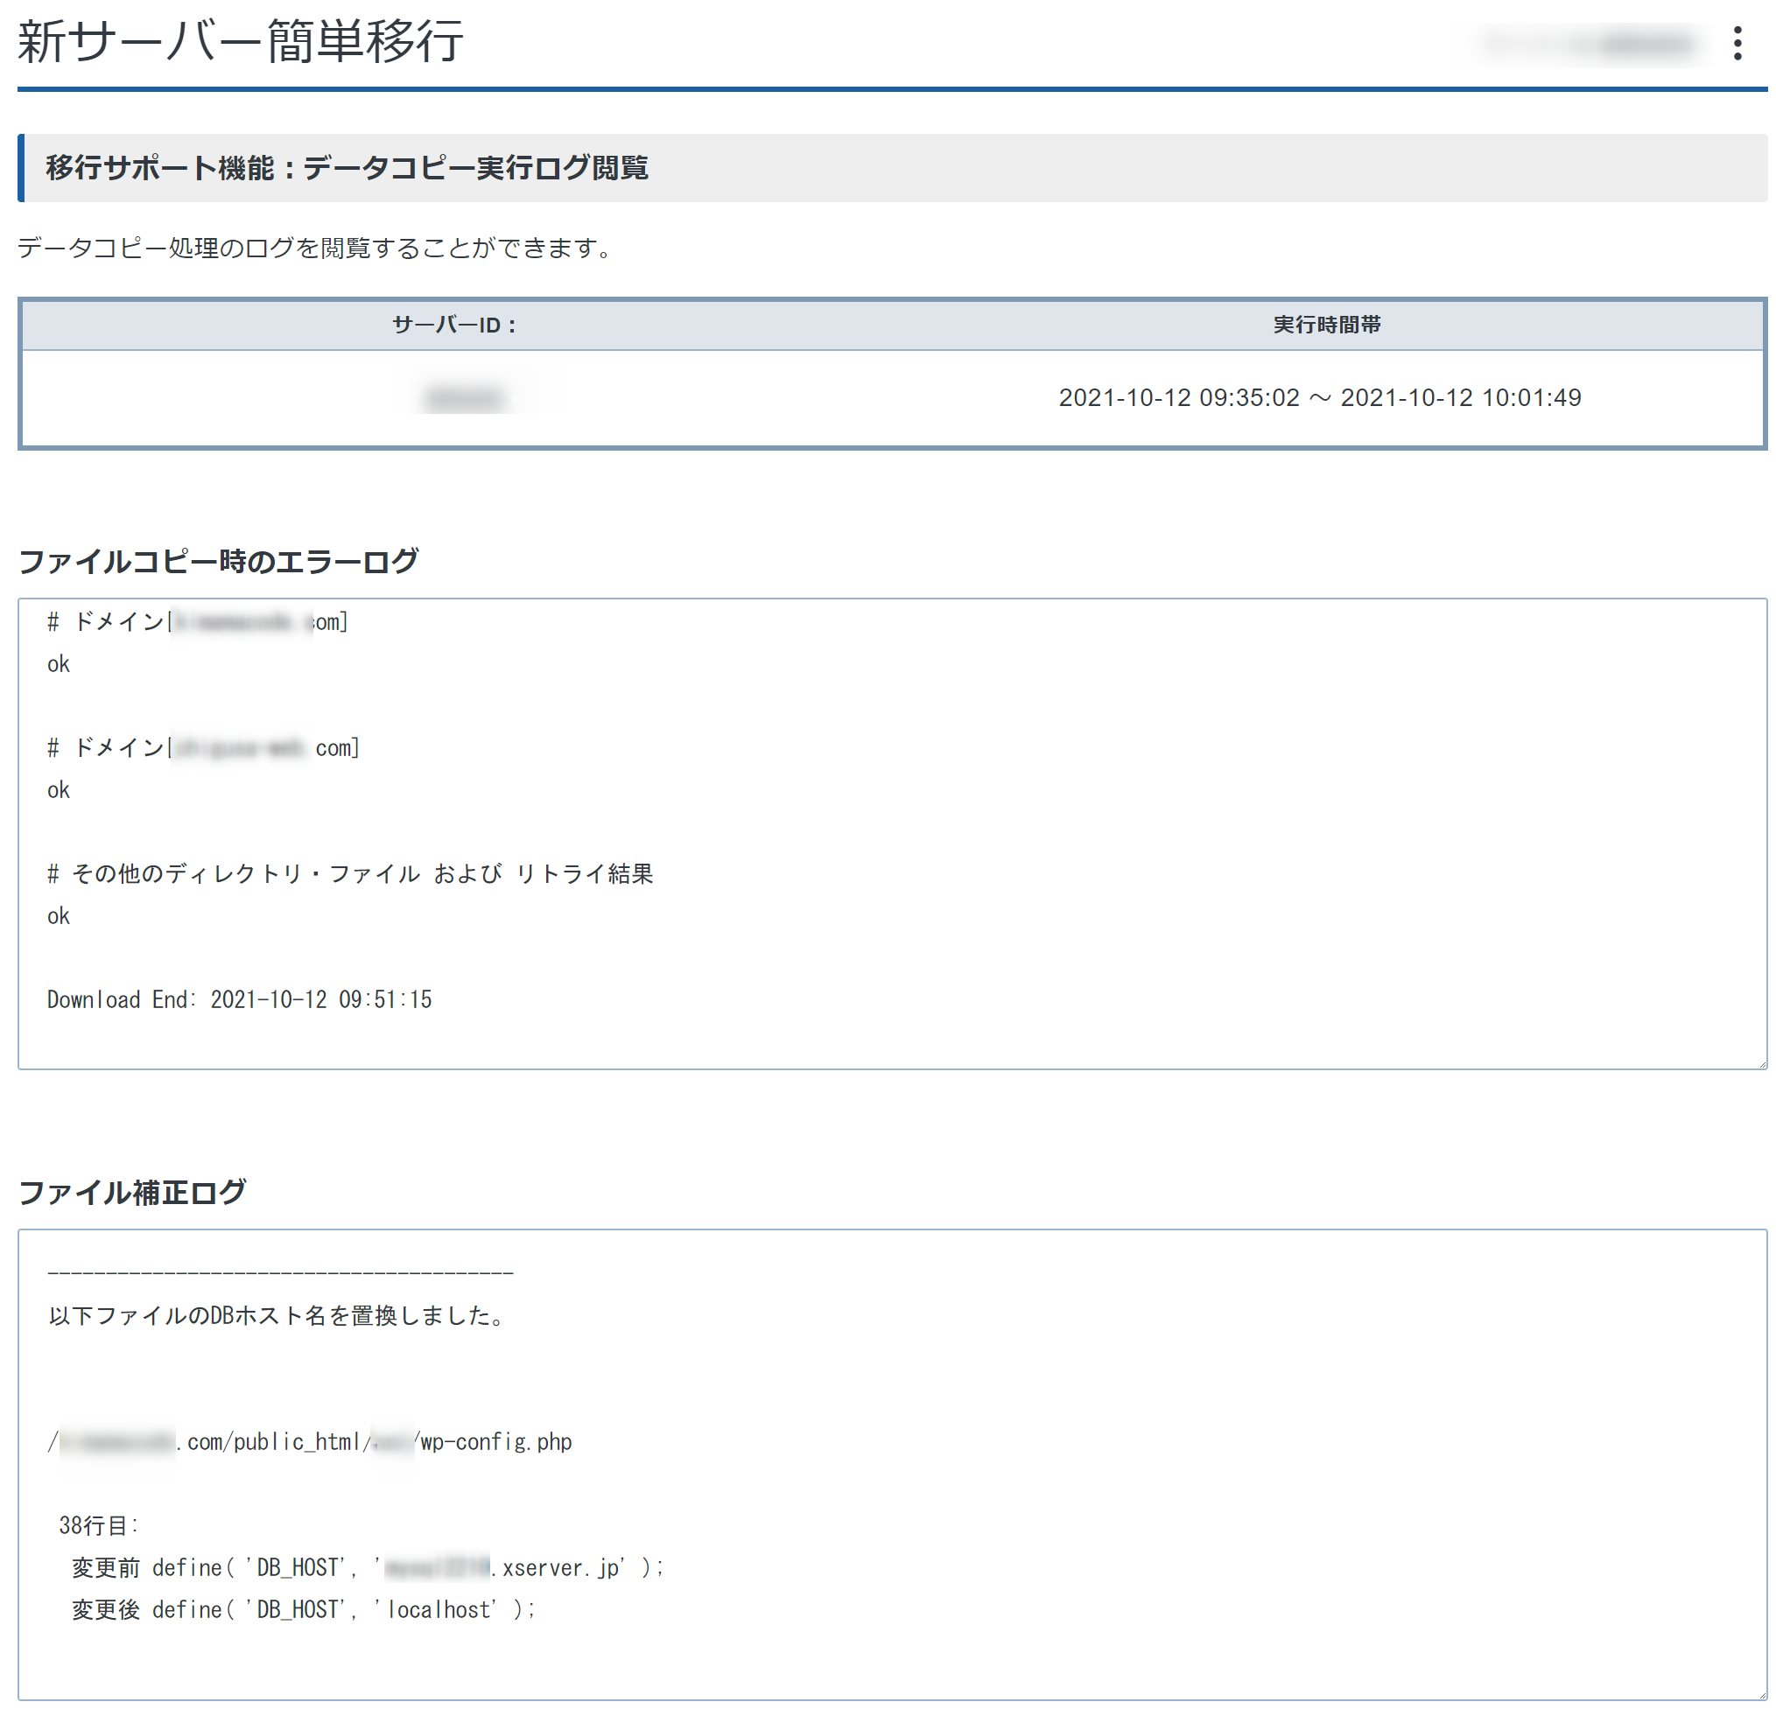The width and height of the screenshot is (1776, 1716).
Task: Click the 以下ファイルのDBホスト名を置換しました。 line
Action: (x=278, y=1315)
